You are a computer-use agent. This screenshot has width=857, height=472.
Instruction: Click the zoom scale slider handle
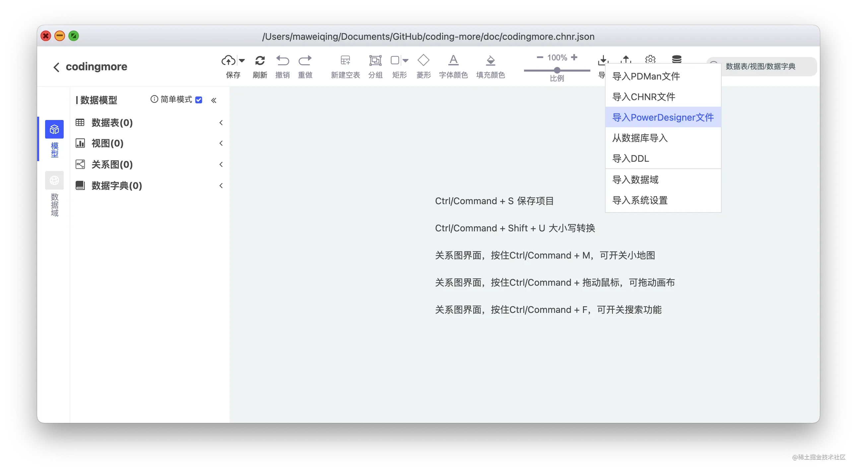pyautogui.click(x=557, y=70)
